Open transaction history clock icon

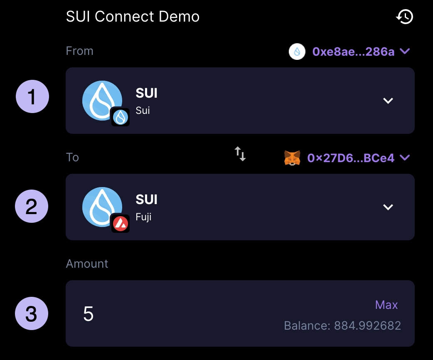coord(405,17)
